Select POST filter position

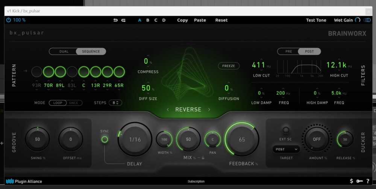pyautogui.click(x=309, y=51)
